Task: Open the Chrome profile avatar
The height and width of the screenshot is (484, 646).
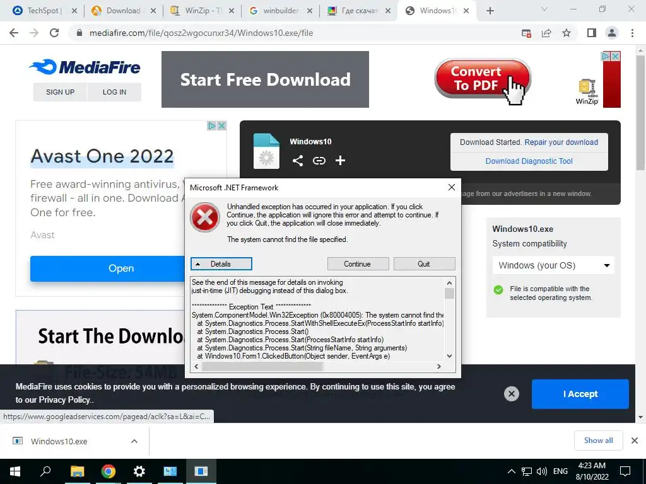Action: point(612,33)
